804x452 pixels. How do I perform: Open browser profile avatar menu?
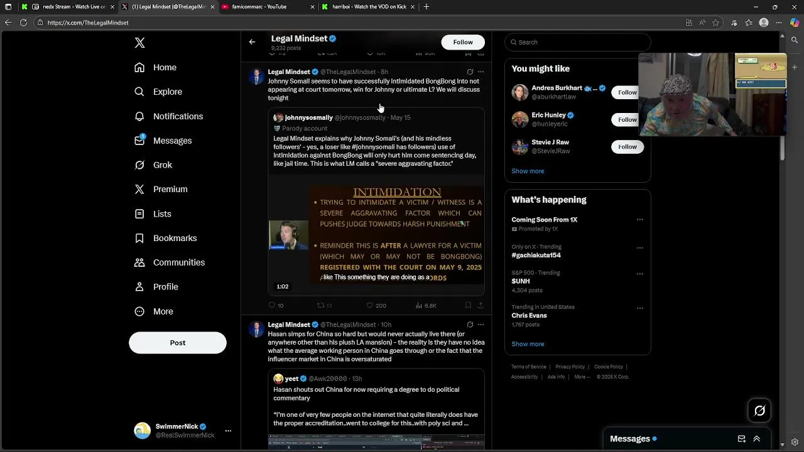tap(764, 23)
